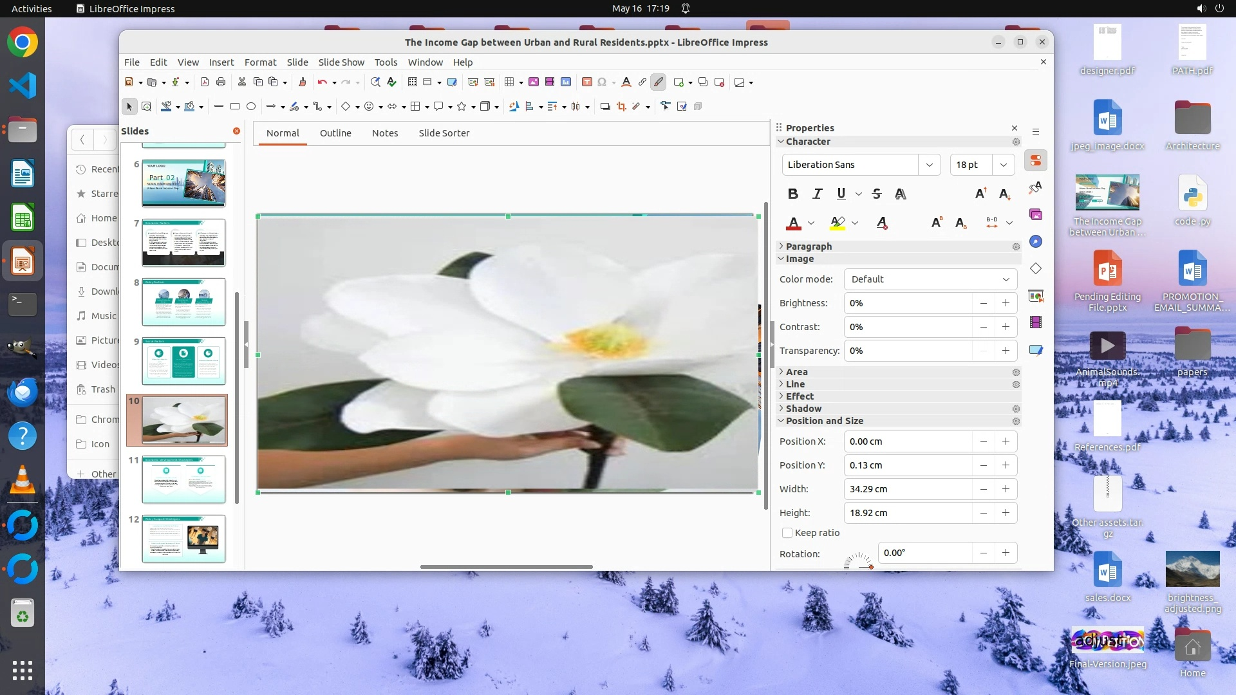The width and height of the screenshot is (1236, 695).
Task: Click the Undo arrow icon
Action: point(322,82)
